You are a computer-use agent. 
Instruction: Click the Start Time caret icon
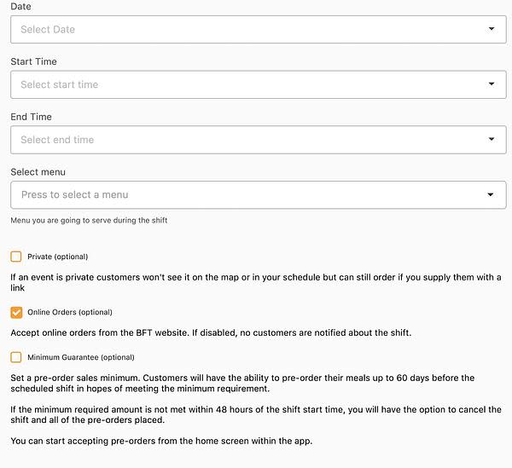492,84
